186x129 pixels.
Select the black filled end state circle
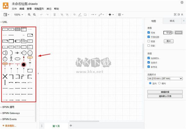tap(24, 64)
